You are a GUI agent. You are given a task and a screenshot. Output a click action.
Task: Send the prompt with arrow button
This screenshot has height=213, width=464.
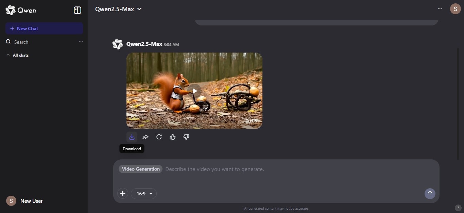pos(430,194)
